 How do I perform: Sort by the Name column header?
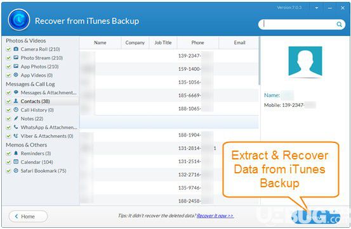point(100,42)
